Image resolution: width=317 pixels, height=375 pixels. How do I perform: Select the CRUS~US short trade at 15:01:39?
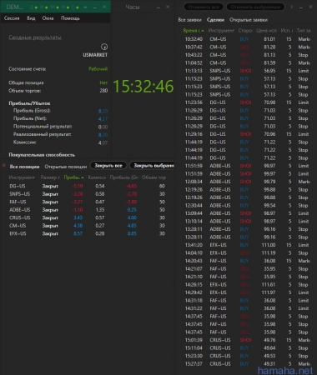(x=247, y=340)
